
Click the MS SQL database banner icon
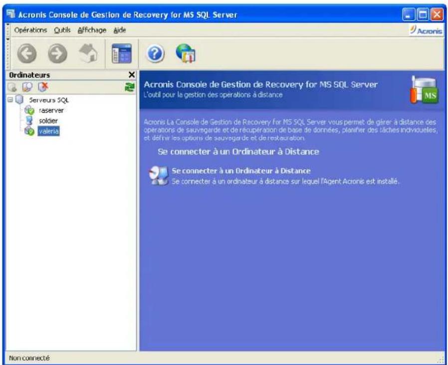(x=424, y=89)
